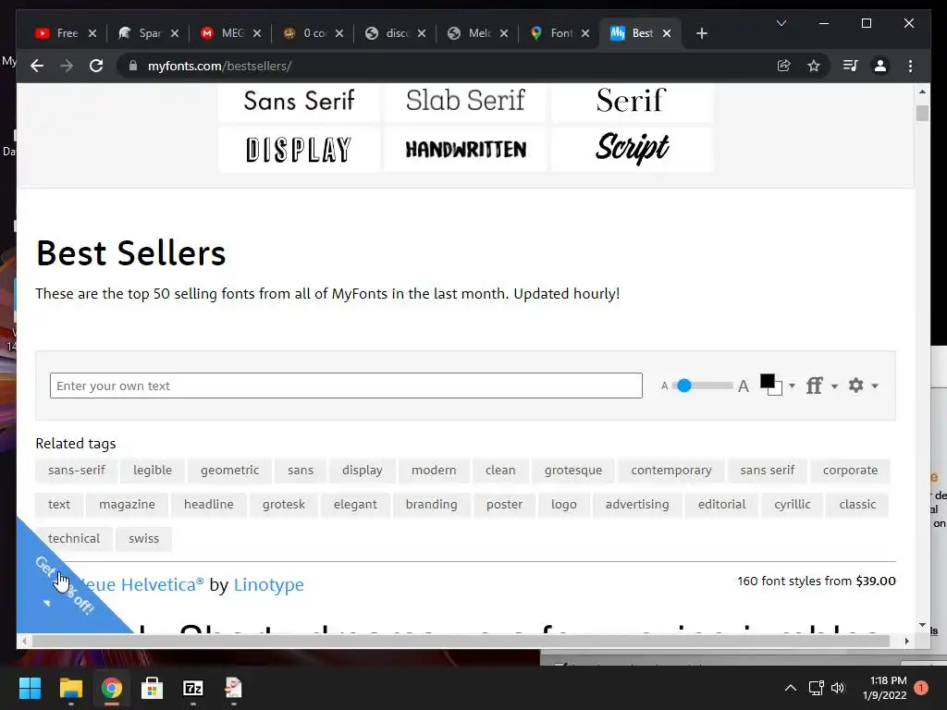Click the vertical scrollbar thumb
The width and height of the screenshot is (947, 710).
tap(922, 114)
